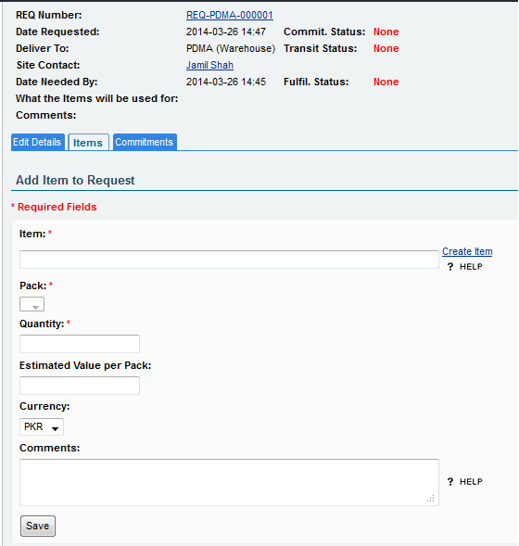The height and width of the screenshot is (546, 519).
Task: Click inside the Comments text area
Action: tap(229, 482)
